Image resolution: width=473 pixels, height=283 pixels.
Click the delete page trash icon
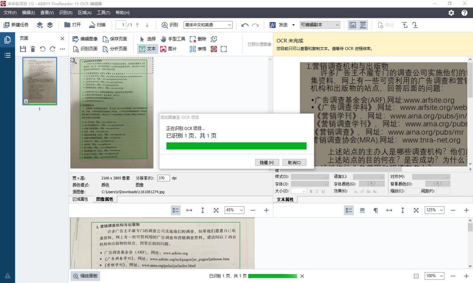pos(33,49)
